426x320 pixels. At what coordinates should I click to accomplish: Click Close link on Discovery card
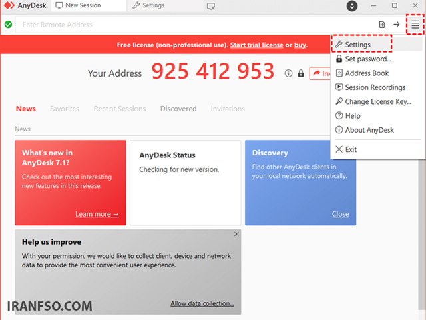coord(340,214)
